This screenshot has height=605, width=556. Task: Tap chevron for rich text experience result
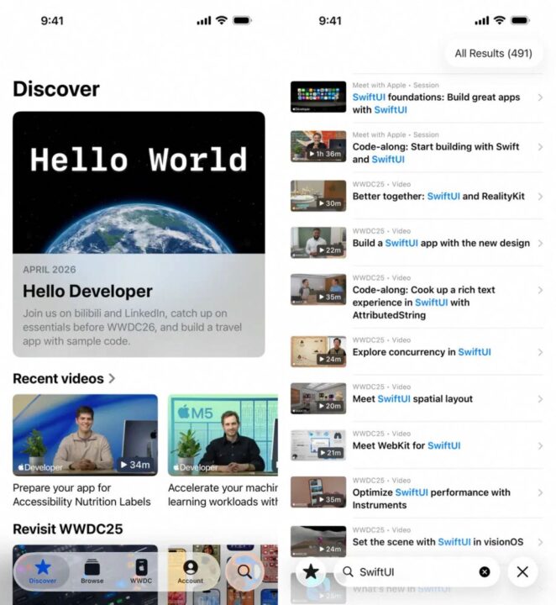(x=540, y=290)
